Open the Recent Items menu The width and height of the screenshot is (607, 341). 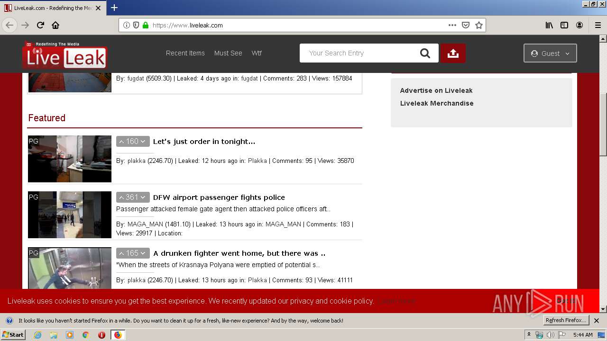[185, 53]
